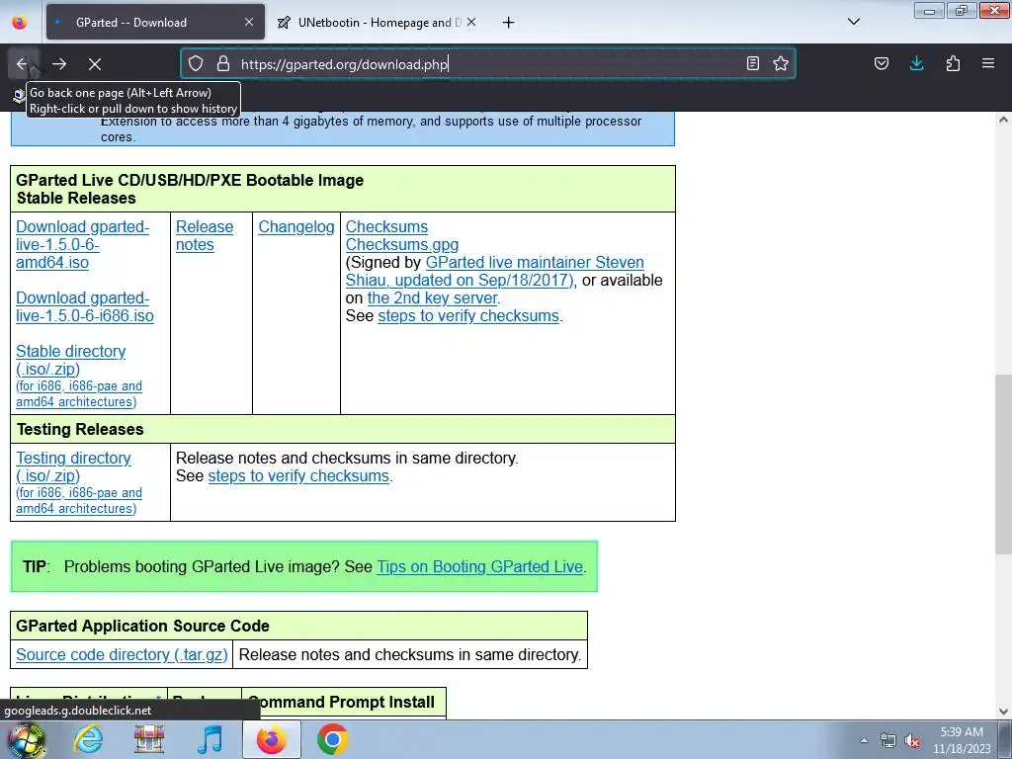Screen dimensions: 1012x759
Task: Click the Testing Releases heading text
Action: pyautogui.click(x=80, y=429)
